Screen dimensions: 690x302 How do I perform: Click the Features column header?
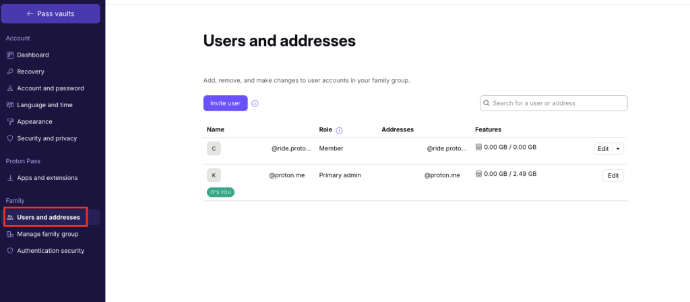pos(489,130)
